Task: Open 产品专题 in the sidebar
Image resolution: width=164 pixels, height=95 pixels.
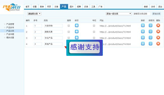Action: click(x=10, y=34)
